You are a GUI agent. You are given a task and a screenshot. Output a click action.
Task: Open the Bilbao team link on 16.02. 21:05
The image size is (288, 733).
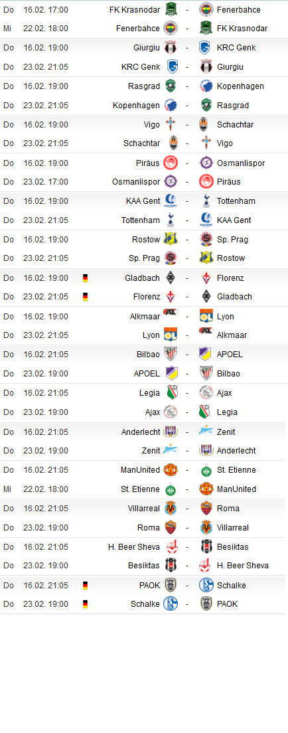(148, 355)
